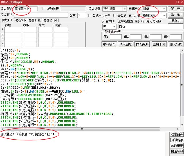Expand the 画线方法 dropdown
The height and width of the screenshot is (156, 184).
(164, 9)
